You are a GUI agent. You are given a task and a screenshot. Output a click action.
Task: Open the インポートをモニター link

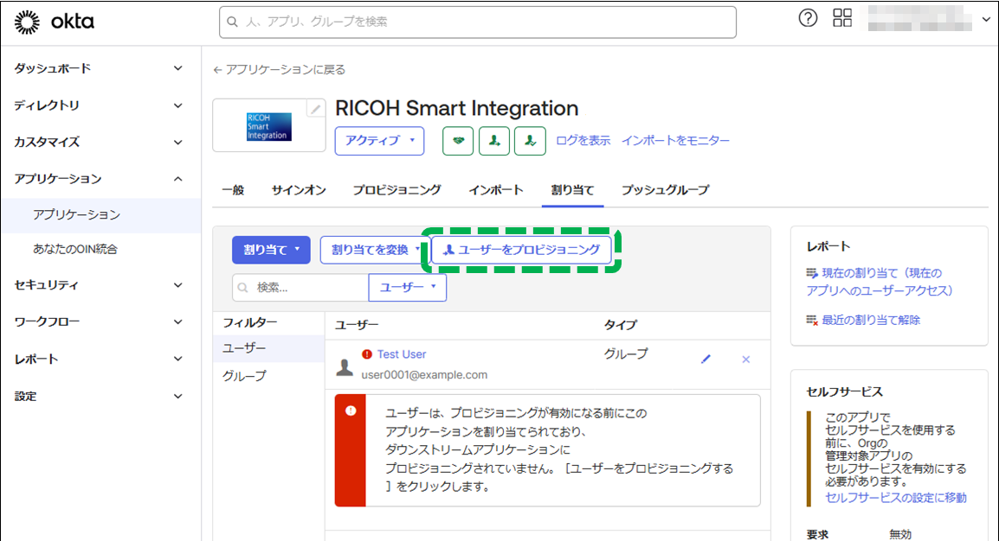coord(676,141)
